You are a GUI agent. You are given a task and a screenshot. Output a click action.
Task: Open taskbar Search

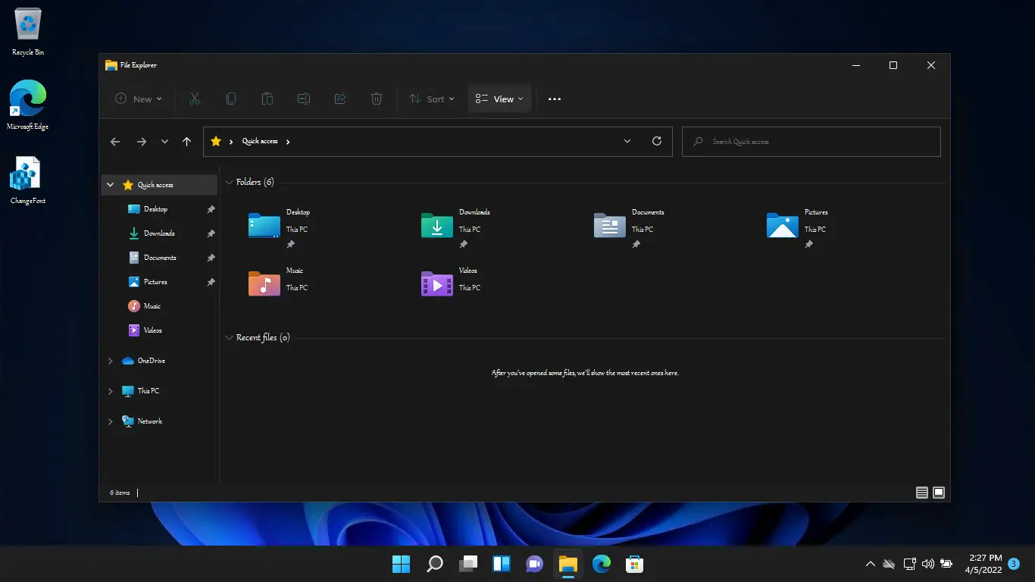[435, 564]
